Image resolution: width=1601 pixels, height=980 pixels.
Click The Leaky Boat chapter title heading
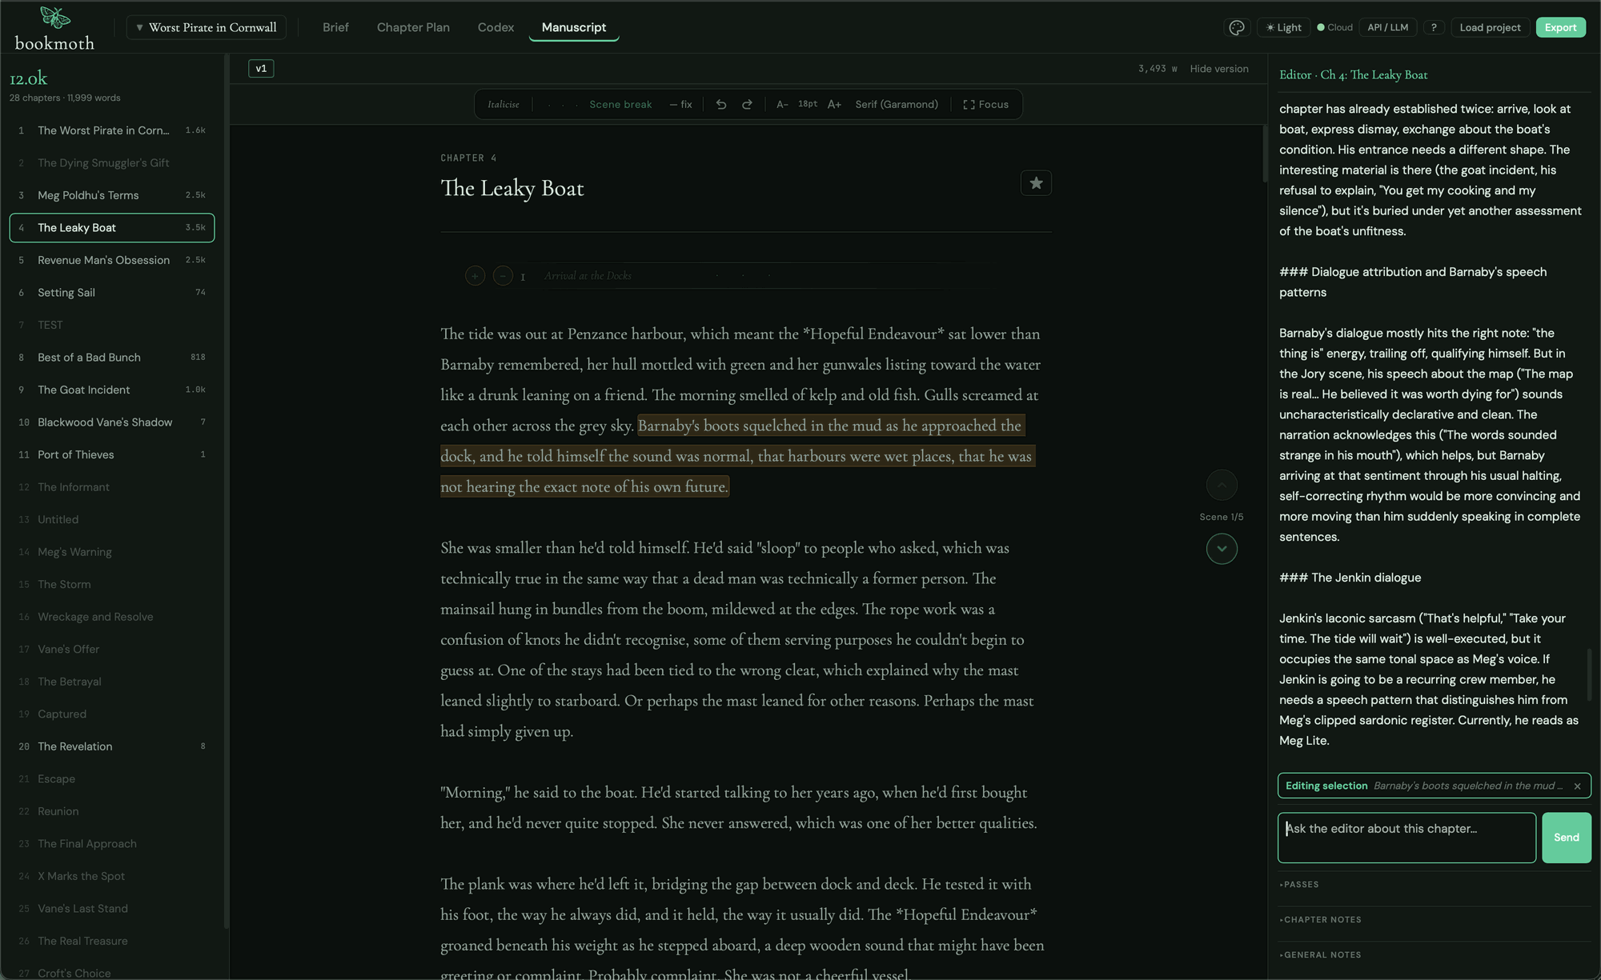512,188
